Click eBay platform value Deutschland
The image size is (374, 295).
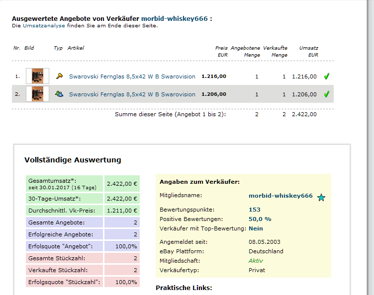point(266,251)
